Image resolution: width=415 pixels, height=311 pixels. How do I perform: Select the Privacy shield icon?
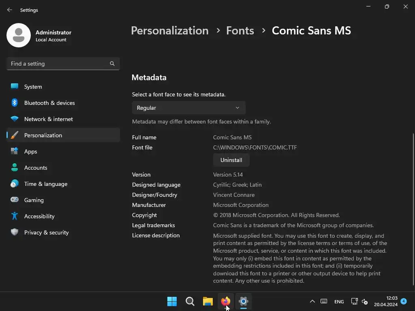(x=15, y=232)
